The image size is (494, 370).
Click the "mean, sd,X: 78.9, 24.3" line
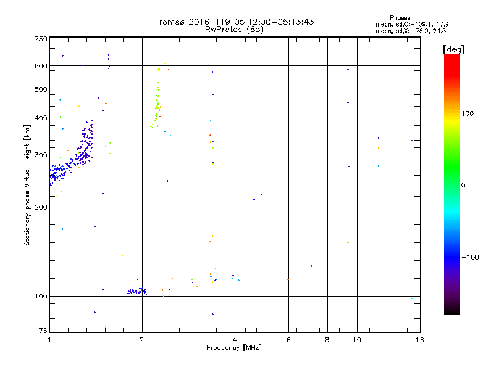pyautogui.click(x=411, y=31)
